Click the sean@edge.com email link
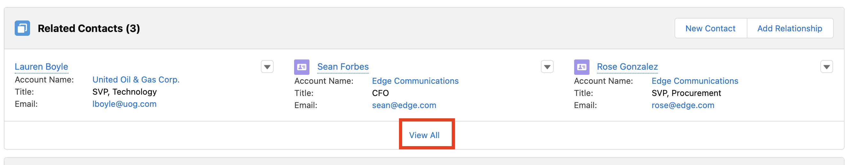851x165 pixels. tap(404, 106)
